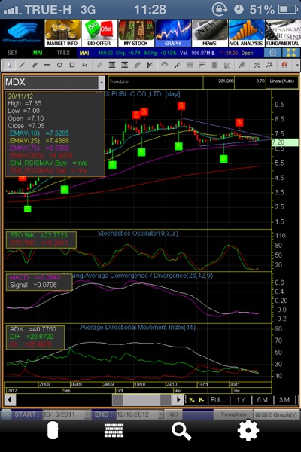This screenshot has width=301, height=452.
Task: Show the FULL time range
Action: 217,400
